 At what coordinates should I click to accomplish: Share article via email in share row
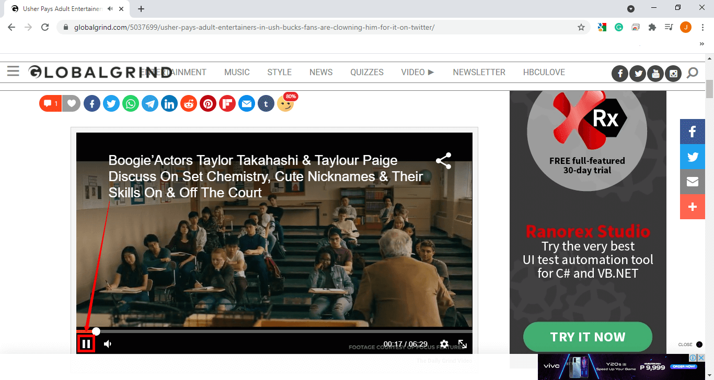[x=247, y=103]
